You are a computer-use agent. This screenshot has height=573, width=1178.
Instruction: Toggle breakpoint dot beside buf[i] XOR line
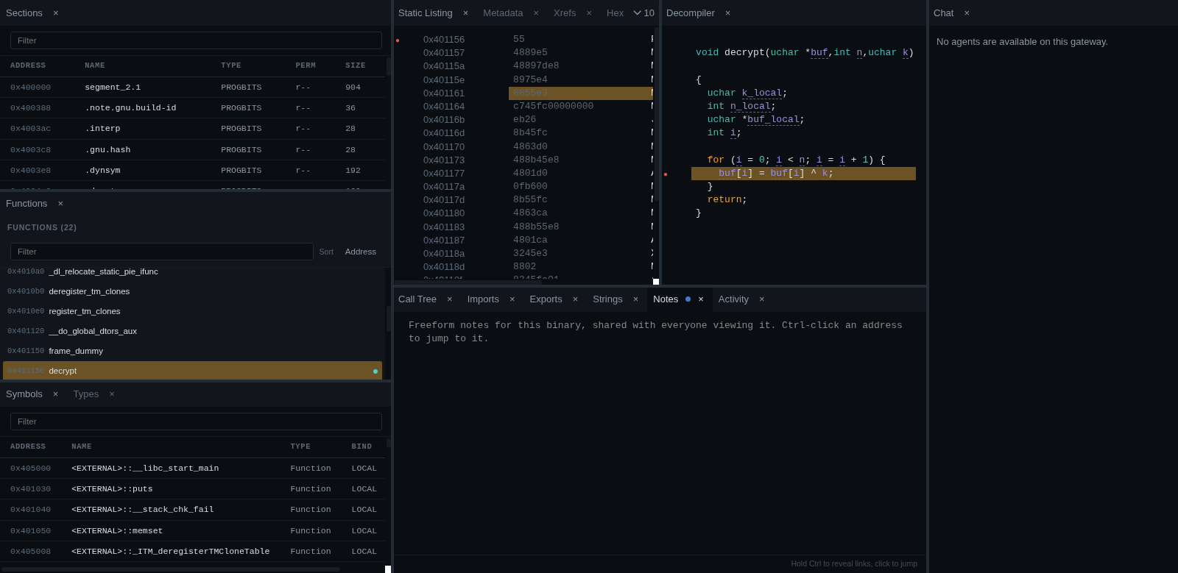[666, 174]
